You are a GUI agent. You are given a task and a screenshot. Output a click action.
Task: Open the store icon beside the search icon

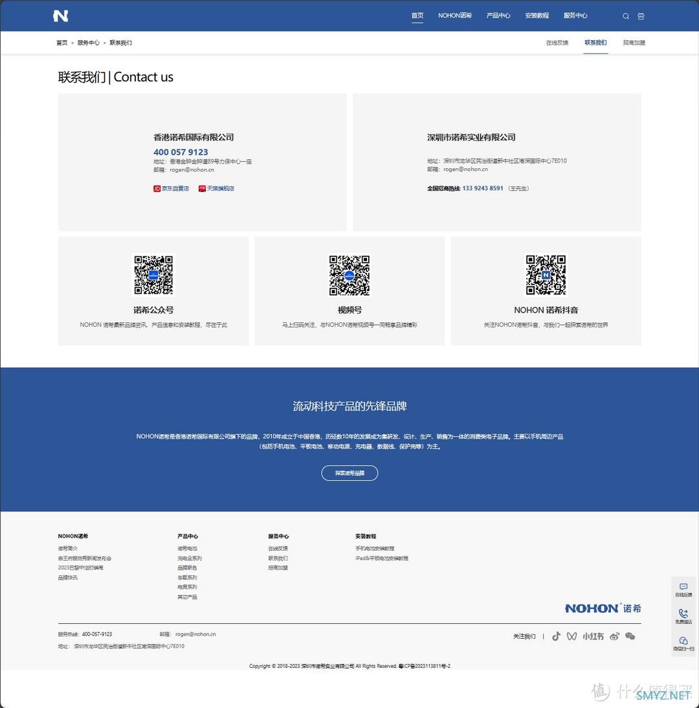click(641, 16)
